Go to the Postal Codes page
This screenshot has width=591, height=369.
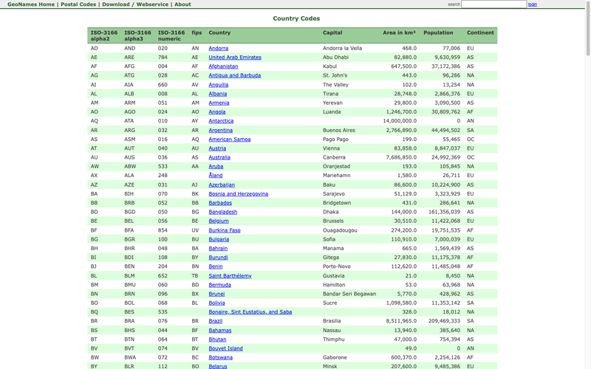click(x=78, y=4)
